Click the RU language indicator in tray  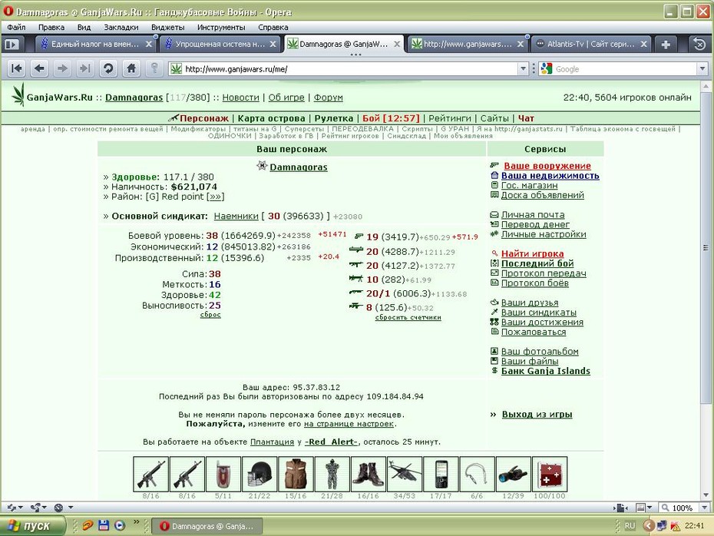(630, 526)
